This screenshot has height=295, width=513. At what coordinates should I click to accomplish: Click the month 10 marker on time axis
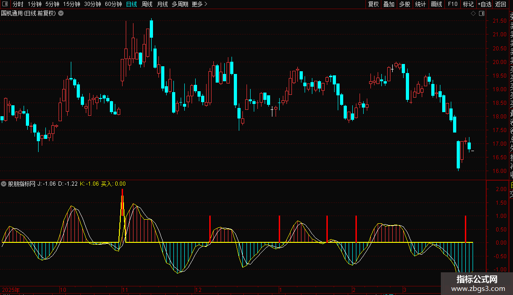pos(63,290)
